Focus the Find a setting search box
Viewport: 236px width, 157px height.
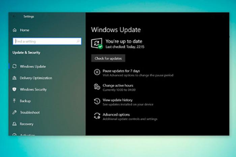(x=47, y=41)
